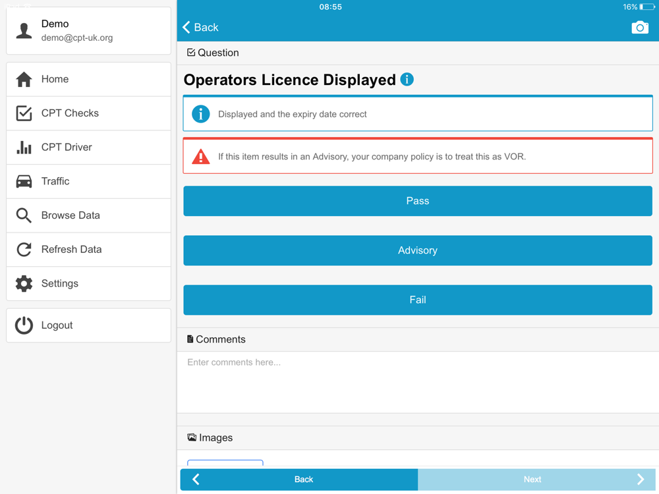
Task: Click the info icon beside question title
Action: (407, 80)
